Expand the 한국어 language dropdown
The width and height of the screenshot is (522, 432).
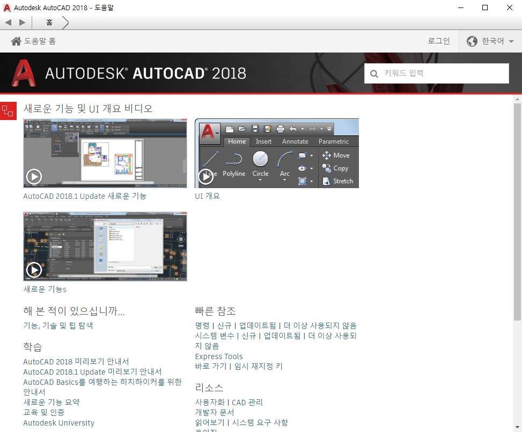click(x=490, y=41)
